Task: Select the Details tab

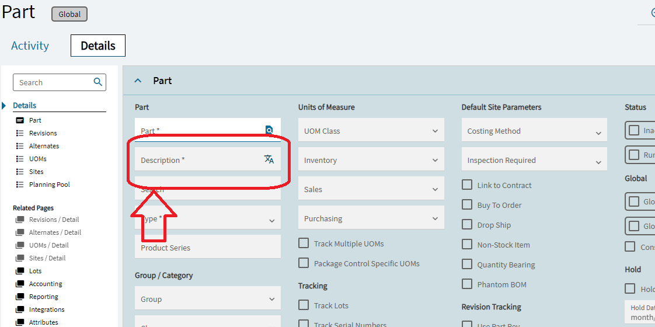Action: coord(98,46)
